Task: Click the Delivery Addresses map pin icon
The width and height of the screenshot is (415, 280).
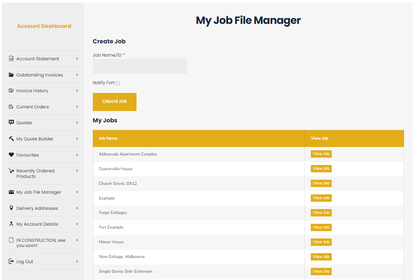Action: tap(11, 208)
